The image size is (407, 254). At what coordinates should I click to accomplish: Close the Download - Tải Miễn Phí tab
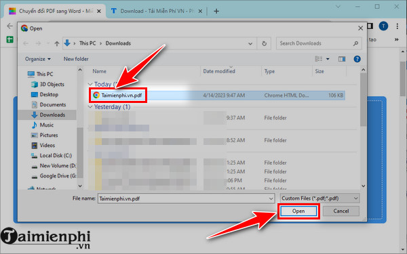(x=200, y=11)
